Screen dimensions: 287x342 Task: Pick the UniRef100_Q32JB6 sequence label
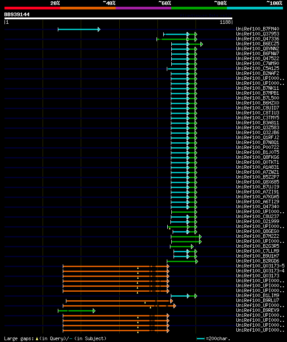[x=257, y=132]
